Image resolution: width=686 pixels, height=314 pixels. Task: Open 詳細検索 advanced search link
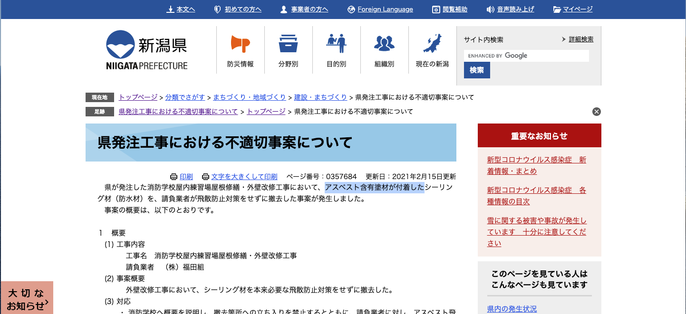point(581,39)
